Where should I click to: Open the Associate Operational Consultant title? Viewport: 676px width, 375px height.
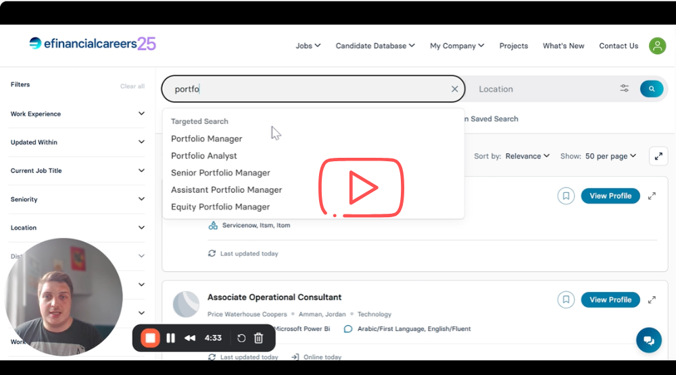(x=274, y=297)
